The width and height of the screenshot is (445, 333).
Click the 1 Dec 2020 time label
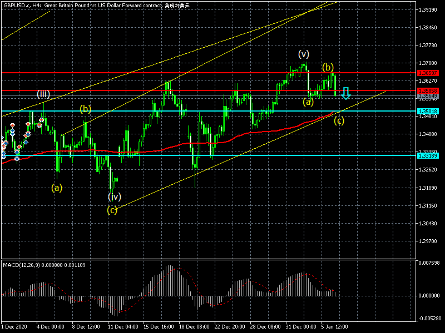(14, 327)
